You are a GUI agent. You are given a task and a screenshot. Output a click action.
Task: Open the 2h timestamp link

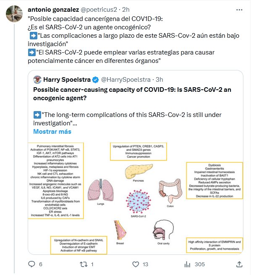pyautogui.click(x=125, y=9)
